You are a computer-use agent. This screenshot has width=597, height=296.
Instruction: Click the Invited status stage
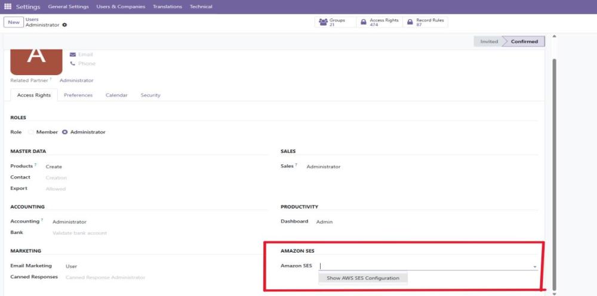point(489,42)
